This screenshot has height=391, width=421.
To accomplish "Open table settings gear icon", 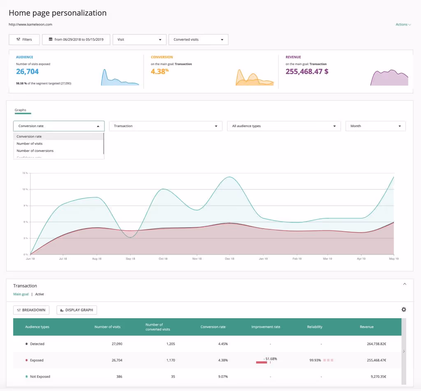I will [x=404, y=310].
